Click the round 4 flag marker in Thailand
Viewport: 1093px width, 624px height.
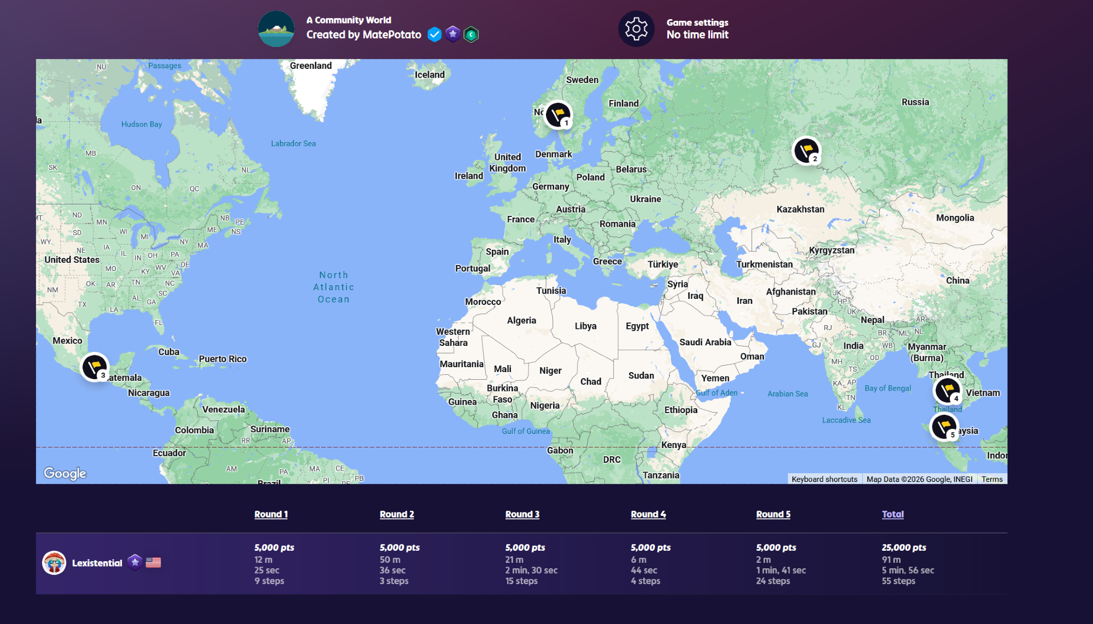coord(947,390)
